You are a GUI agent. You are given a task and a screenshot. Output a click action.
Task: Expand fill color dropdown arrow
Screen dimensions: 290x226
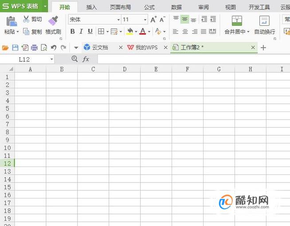pos(136,32)
